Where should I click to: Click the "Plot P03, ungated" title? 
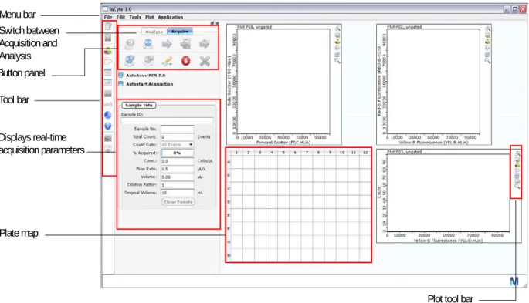(404, 152)
